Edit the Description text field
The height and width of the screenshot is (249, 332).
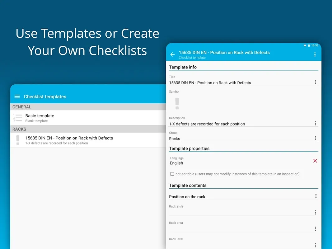coord(240,124)
